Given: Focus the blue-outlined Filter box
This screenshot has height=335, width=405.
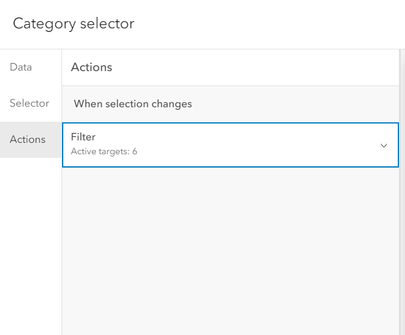Looking at the screenshot, I should pos(230,145).
